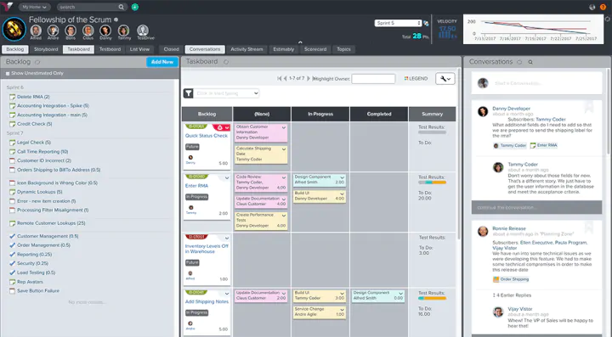Click the search magnifier icon

coord(122,7)
